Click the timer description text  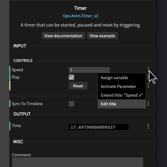(x=80, y=25)
